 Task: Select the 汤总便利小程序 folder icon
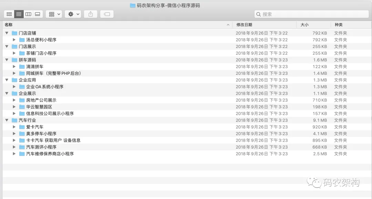[22, 40]
